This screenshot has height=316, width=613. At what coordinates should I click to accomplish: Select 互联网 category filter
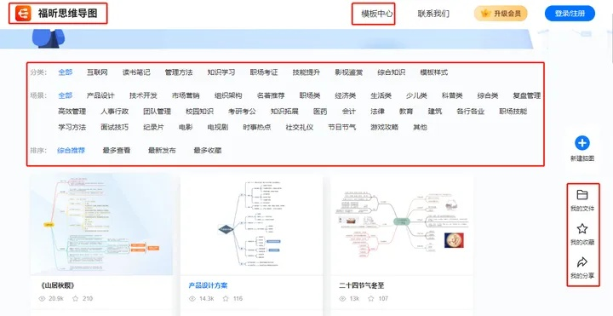97,72
